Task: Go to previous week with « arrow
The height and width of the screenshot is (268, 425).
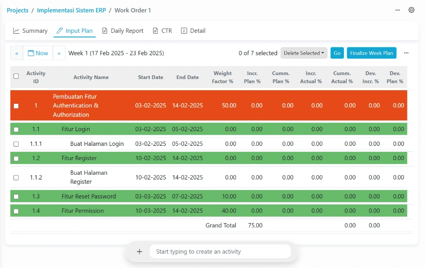Action: pyautogui.click(x=17, y=53)
